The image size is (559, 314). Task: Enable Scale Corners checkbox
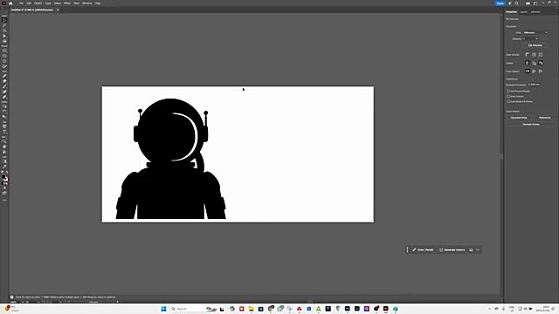[508, 96]
